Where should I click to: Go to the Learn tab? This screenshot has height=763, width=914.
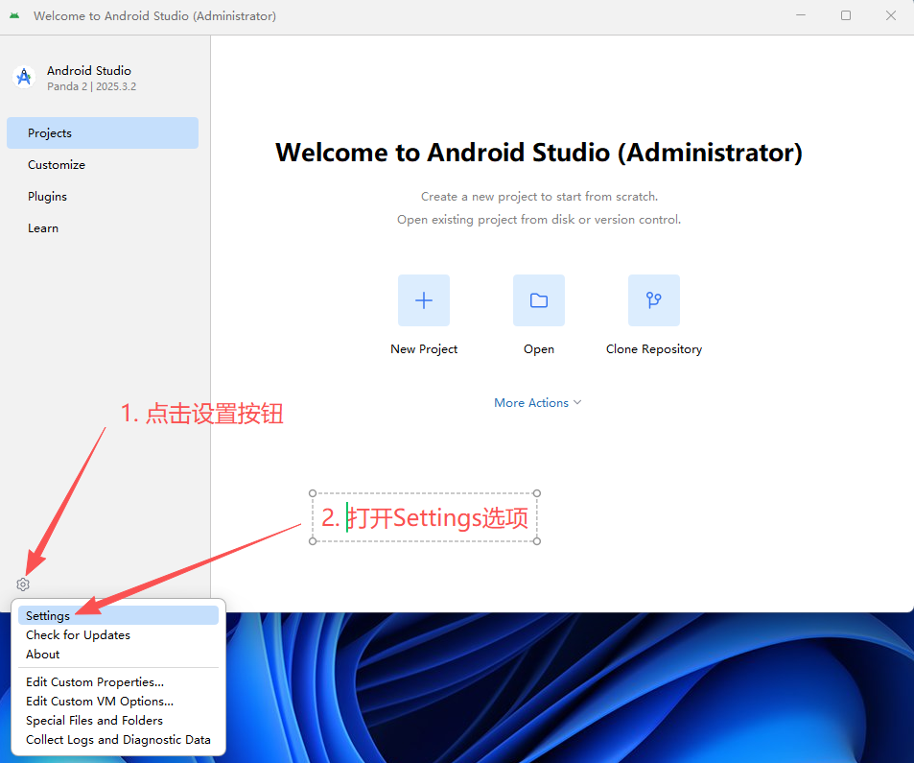(x=103, y=228)
